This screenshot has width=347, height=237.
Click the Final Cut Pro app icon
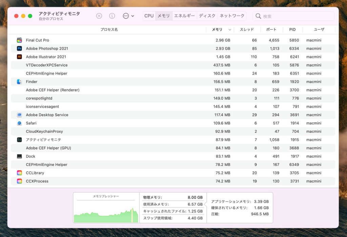19,40
